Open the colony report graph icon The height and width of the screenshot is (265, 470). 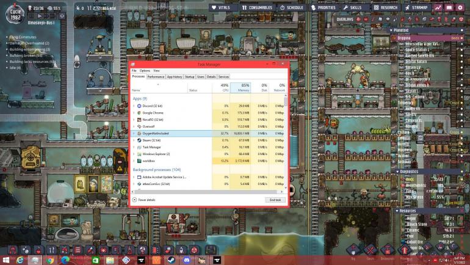click(438, 7)
